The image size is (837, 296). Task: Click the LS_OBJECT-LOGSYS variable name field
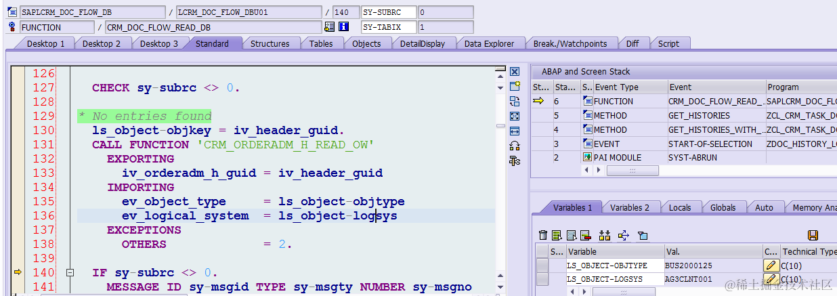click(615, 279)
